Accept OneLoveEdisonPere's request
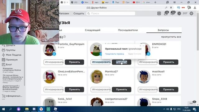The image size is (199, 112). (74, 90)
